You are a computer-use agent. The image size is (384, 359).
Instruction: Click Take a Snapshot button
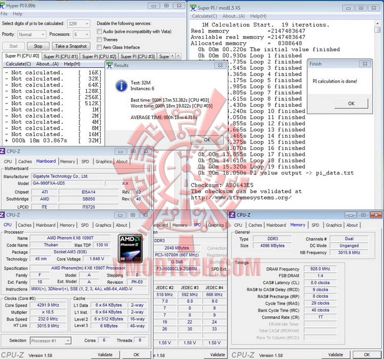[x=71, y=46]
